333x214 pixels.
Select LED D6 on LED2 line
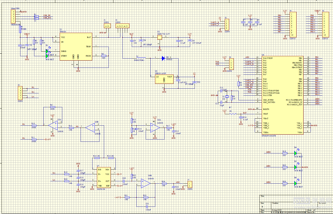(x=296, y=183)
